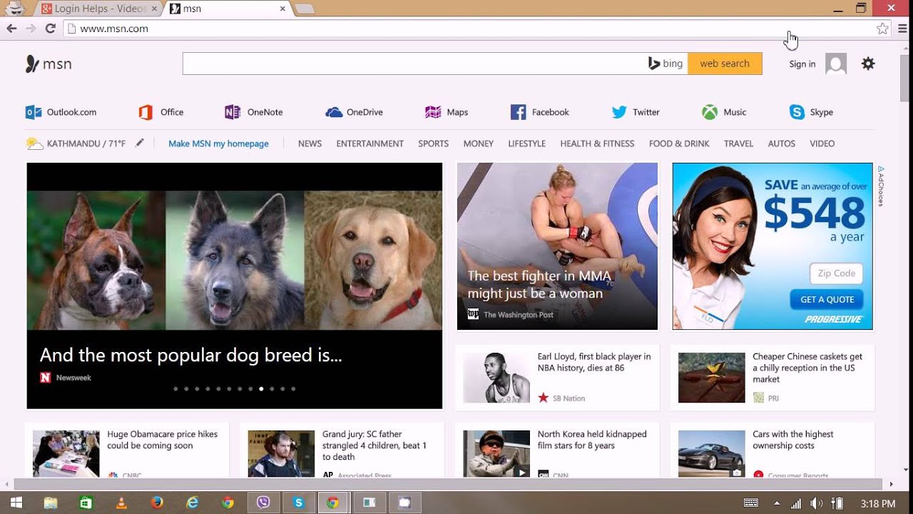Viewport: 913px width, 514px height.
Task: Read the Obamacare price hikes story
Action: (x=163, y=440)
